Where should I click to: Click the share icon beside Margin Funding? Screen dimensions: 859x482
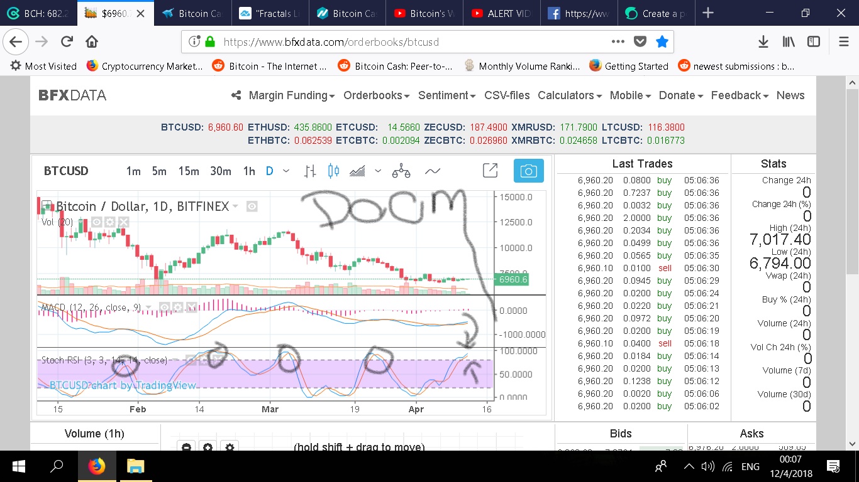tap(236, 95)
